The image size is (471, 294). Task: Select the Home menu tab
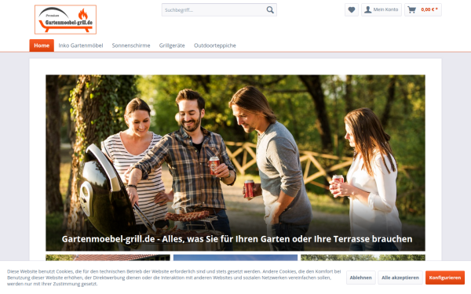pos(42,45)
